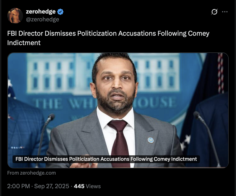Click the tweet text about Comey Indictment
This screenshot has height=196, width=236.
[x=108, y=34]
